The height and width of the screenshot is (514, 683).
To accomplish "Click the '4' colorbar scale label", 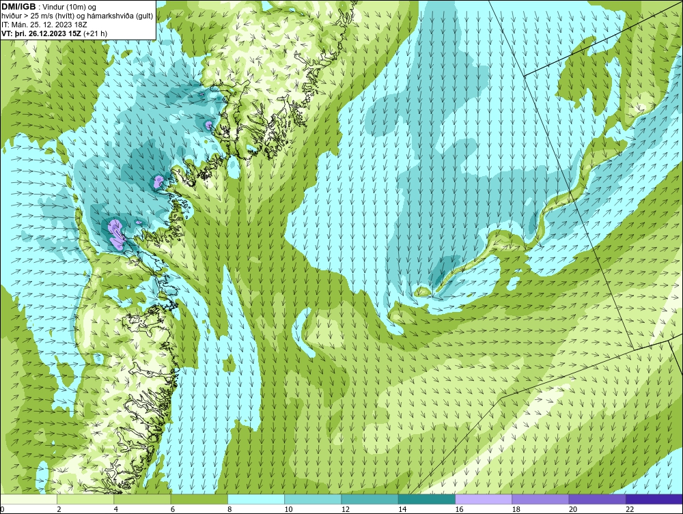I will tap(116, 510).
